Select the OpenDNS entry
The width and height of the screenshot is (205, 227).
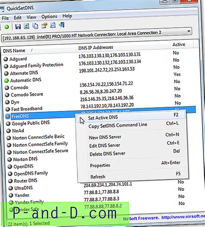coord(23,166)
